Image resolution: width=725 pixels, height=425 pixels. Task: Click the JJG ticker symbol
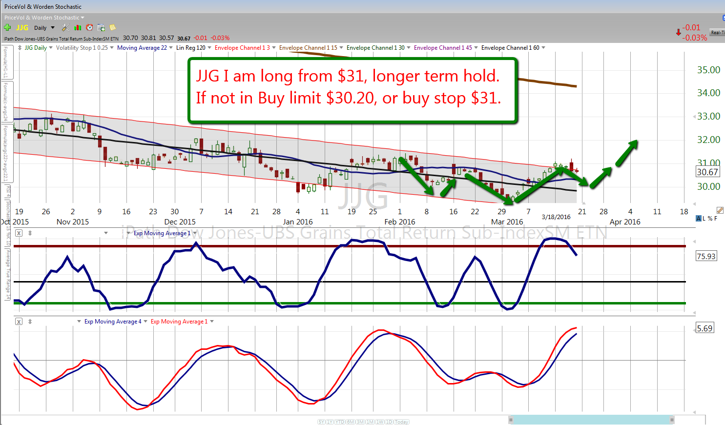click(22, 28)
